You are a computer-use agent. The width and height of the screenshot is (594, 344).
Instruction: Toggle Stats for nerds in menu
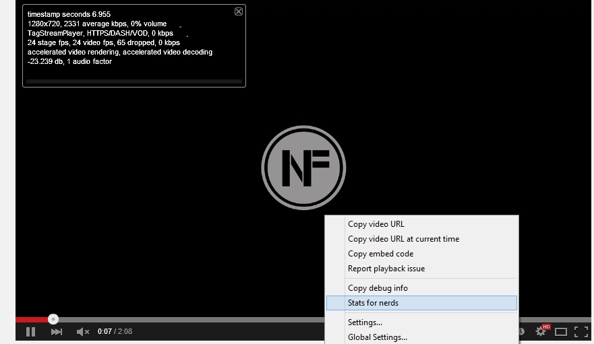pyautogui.click(x=421, y=303)
